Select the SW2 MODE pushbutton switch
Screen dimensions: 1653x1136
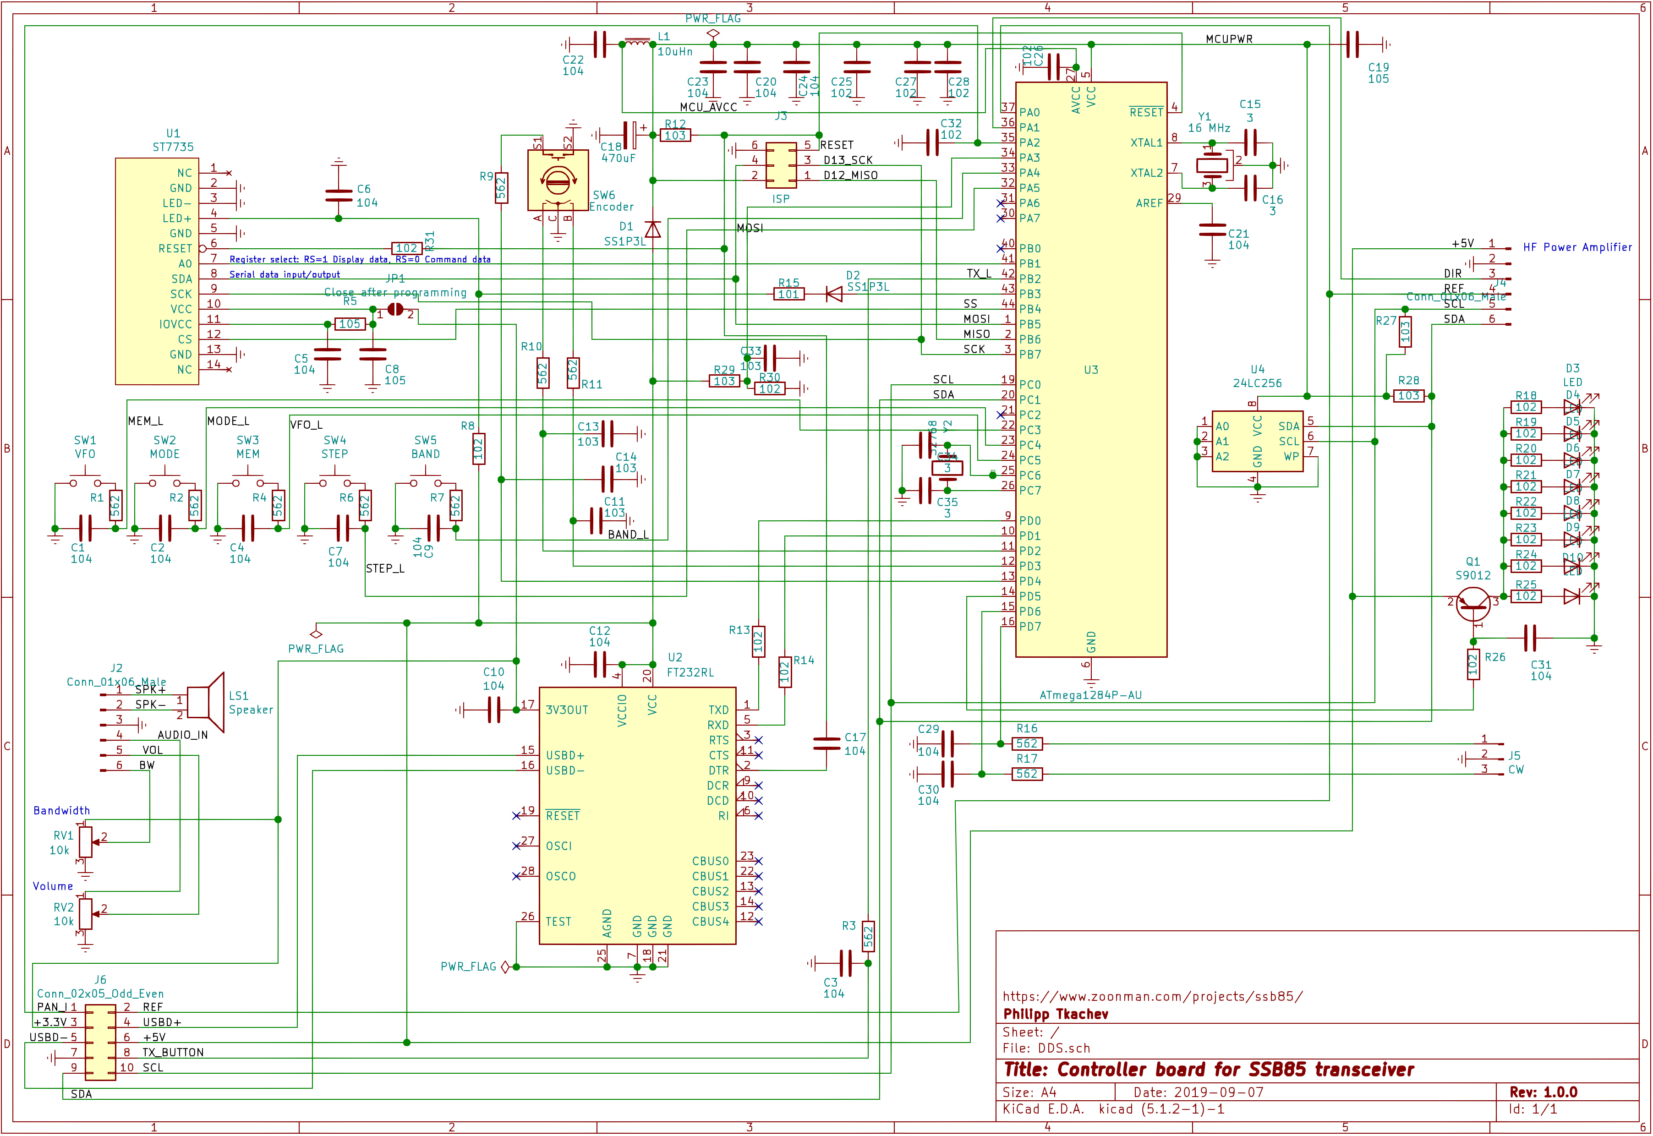click(164, 479)
